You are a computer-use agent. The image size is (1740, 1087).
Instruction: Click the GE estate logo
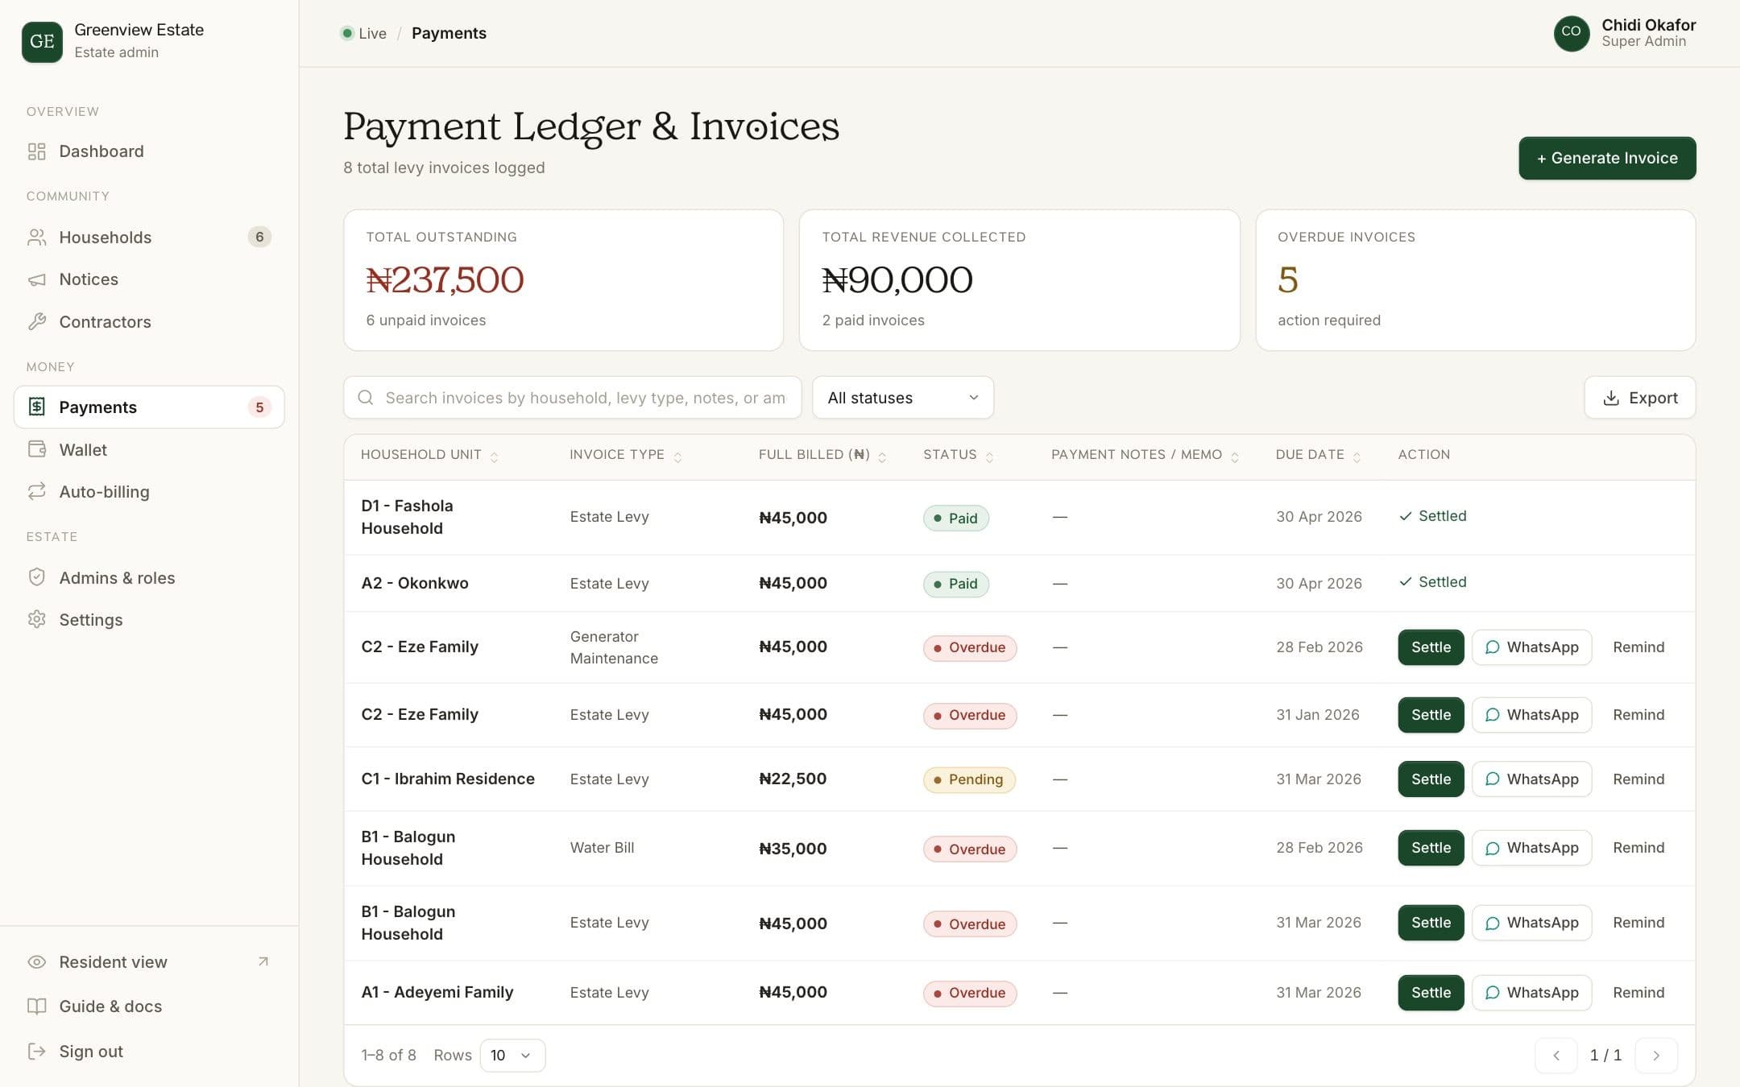[x=42, y=41]
